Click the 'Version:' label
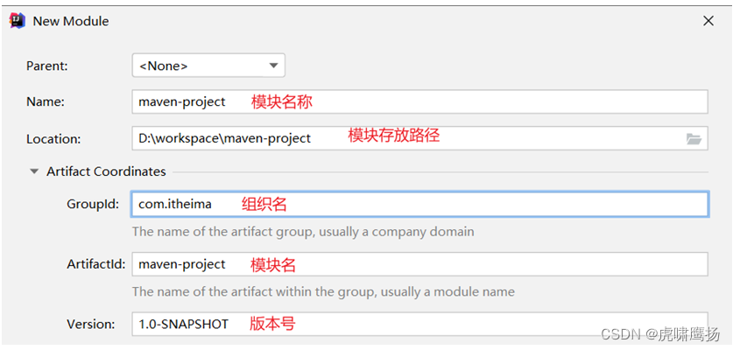Image resolution: width=733 pixels, height=350 pixels. tap(91, 324)
